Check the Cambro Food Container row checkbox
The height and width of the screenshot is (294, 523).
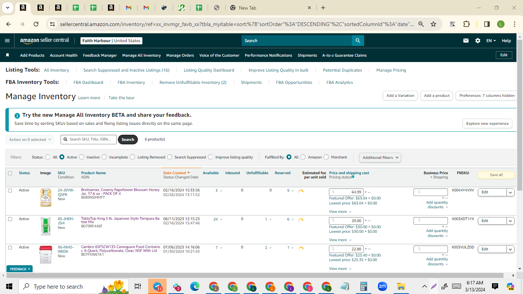(x=10, y=247)
